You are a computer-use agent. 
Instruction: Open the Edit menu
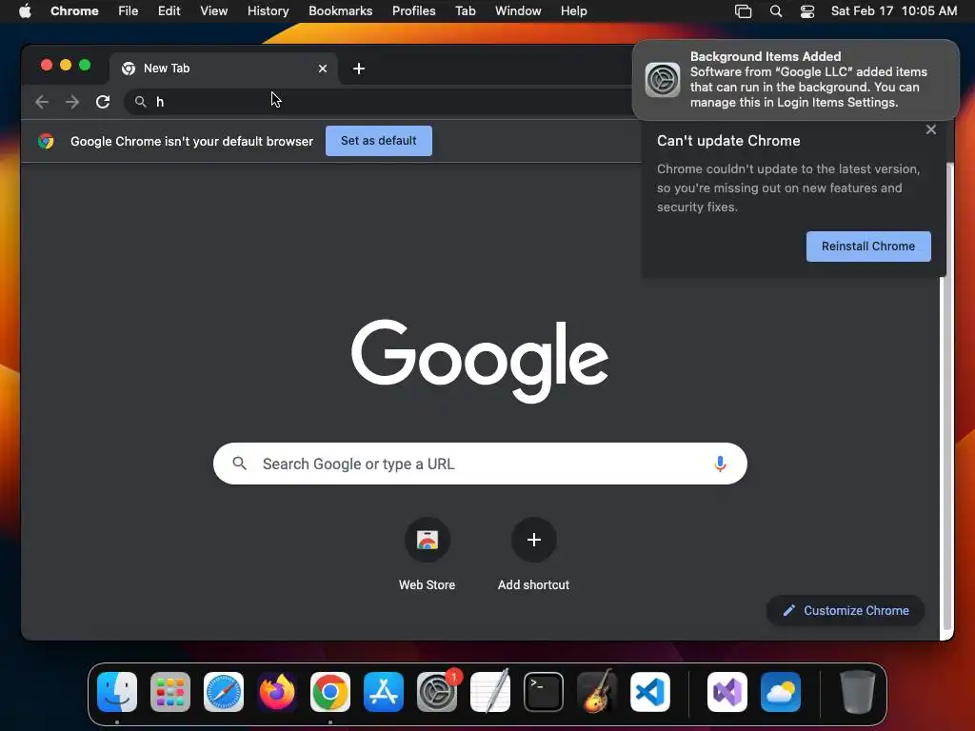(169, 11)
